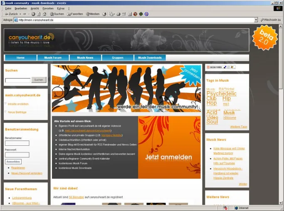Image resolution: width=284 pixels, height=211 pixels.
Task: Open the Ansicht menu
Action: point(35,8)
